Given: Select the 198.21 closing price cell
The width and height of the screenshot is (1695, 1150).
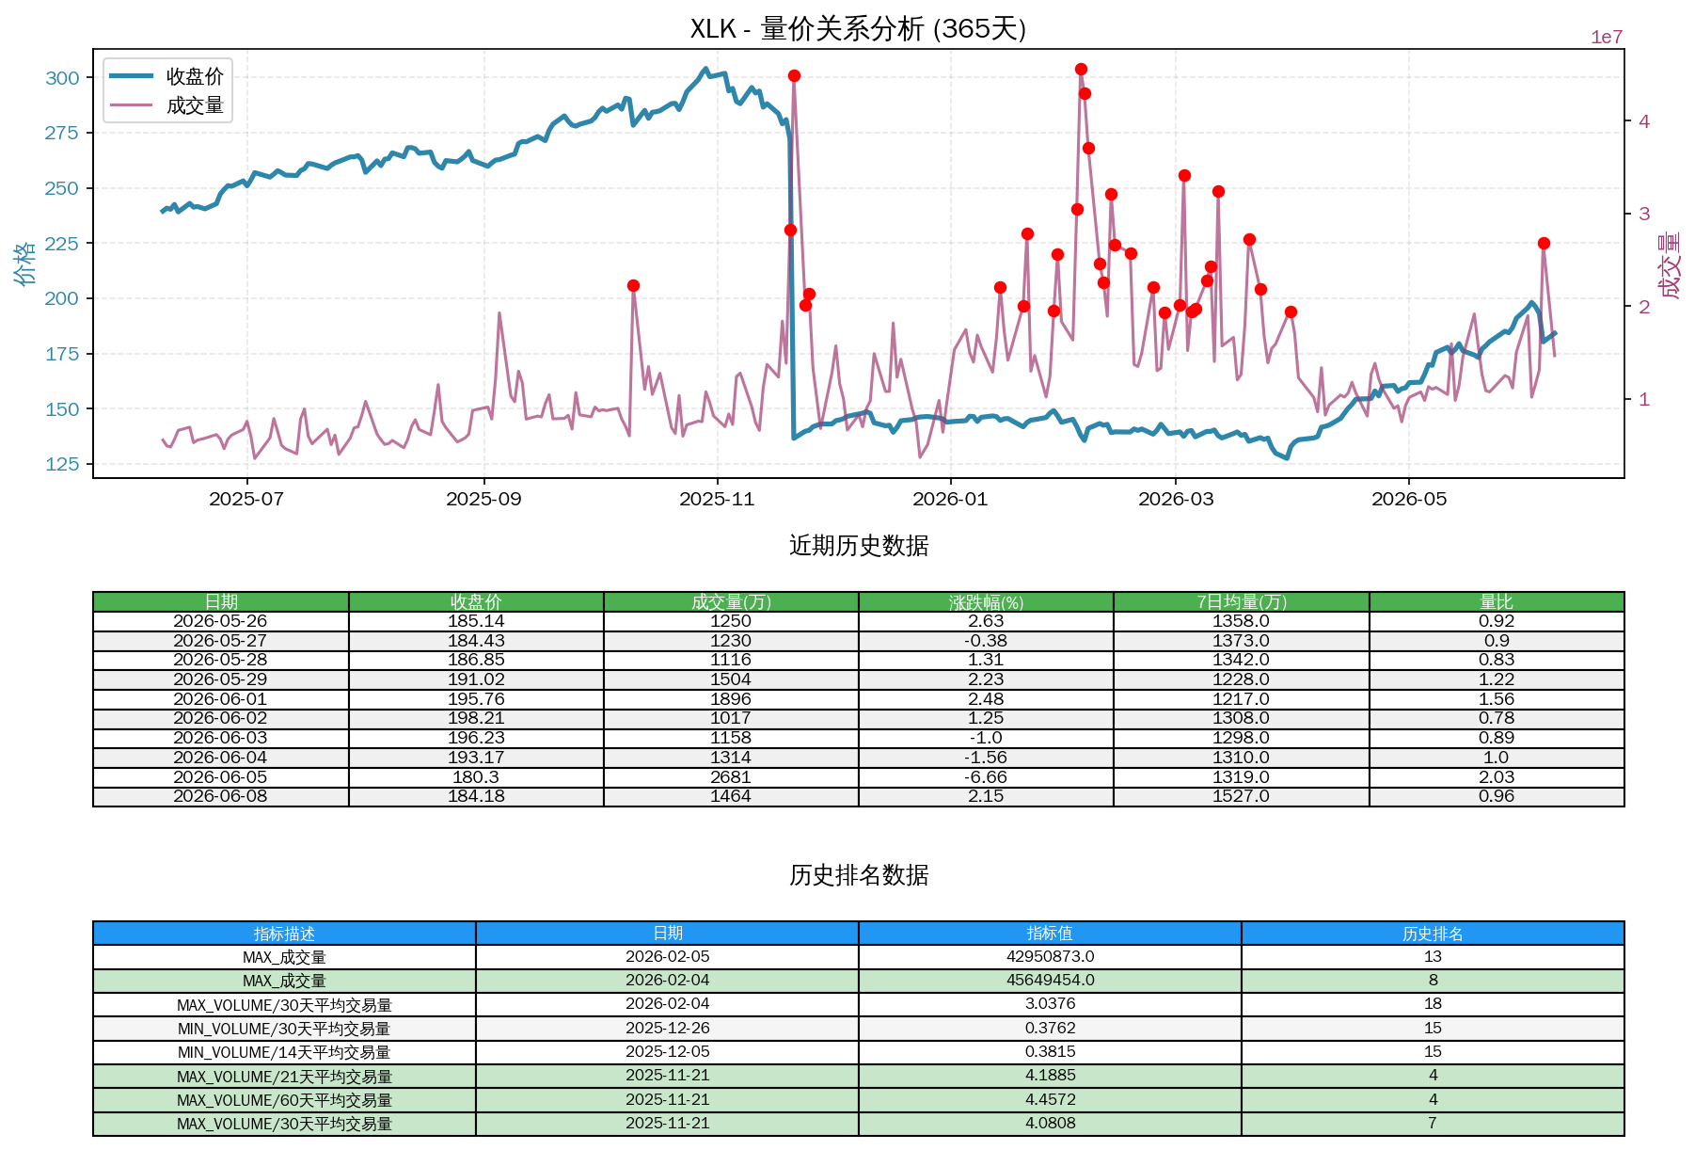Looking at the screenshot, I should pos(476,718).
